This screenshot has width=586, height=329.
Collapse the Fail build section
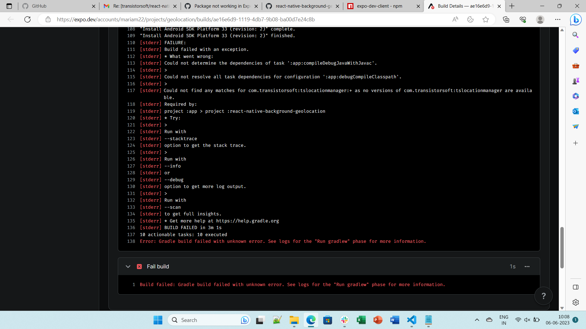128,266
